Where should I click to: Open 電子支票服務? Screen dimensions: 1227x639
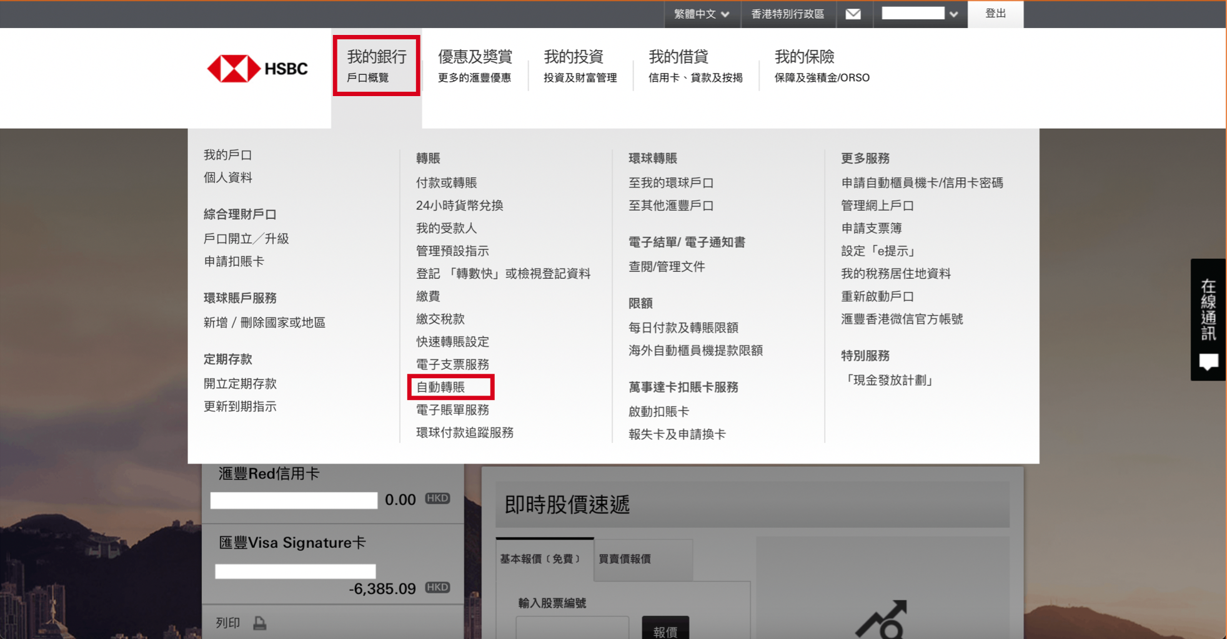click(452, 364)
